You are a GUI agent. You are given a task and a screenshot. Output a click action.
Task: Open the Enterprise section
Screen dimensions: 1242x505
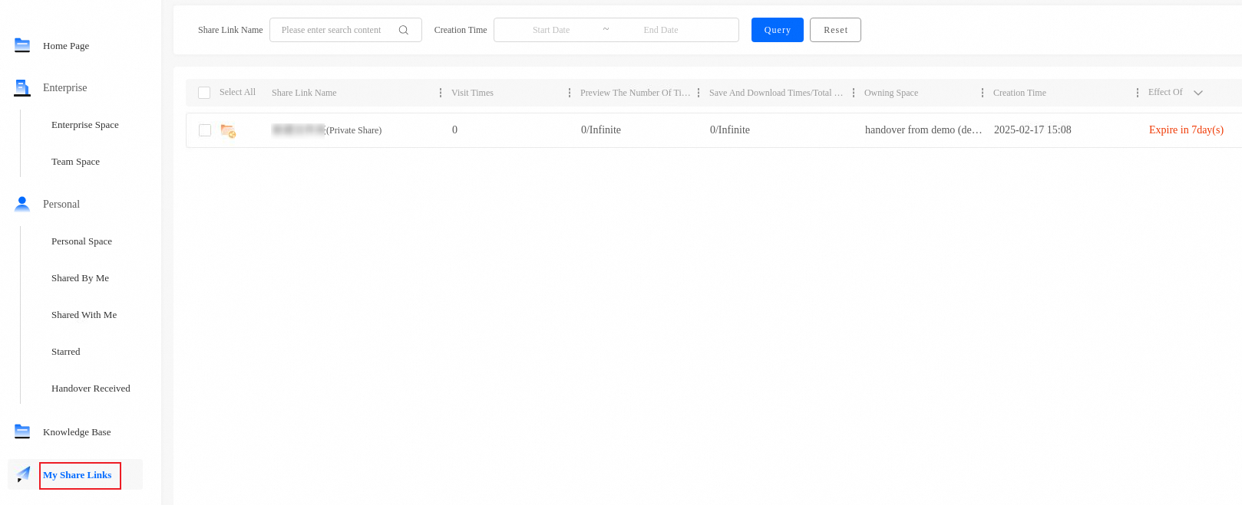point(65,87)
